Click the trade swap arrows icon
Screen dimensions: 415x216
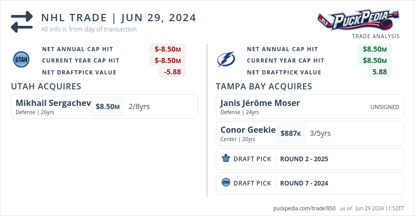pos(22,22)
